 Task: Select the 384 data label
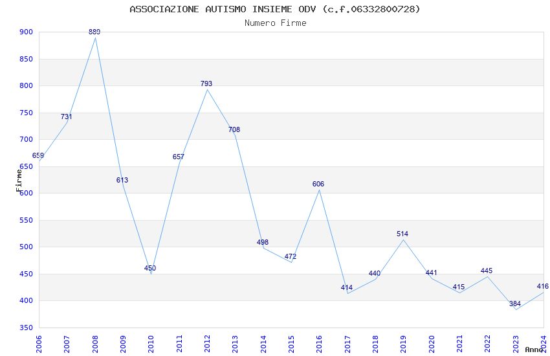click(515, 304)
